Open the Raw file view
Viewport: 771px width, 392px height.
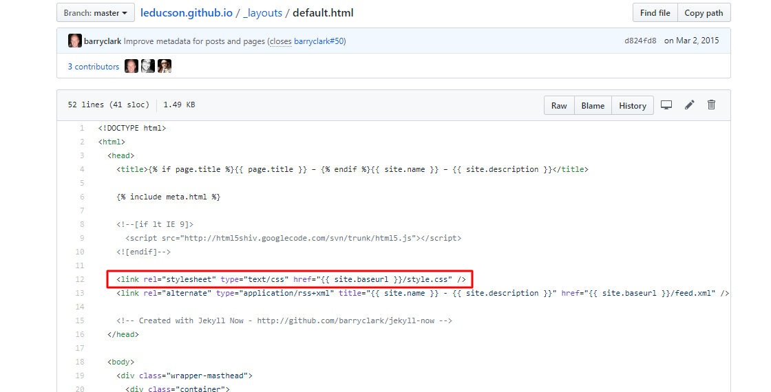[559, 106]
